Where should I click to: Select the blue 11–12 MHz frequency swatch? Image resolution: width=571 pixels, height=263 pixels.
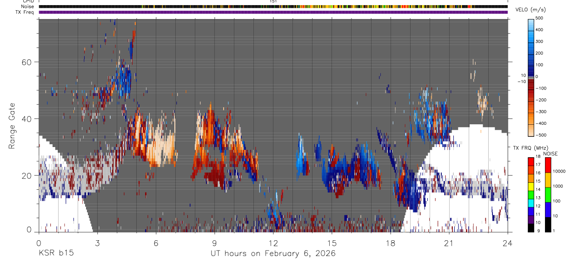pyautogui.click(x=531, y=211)
